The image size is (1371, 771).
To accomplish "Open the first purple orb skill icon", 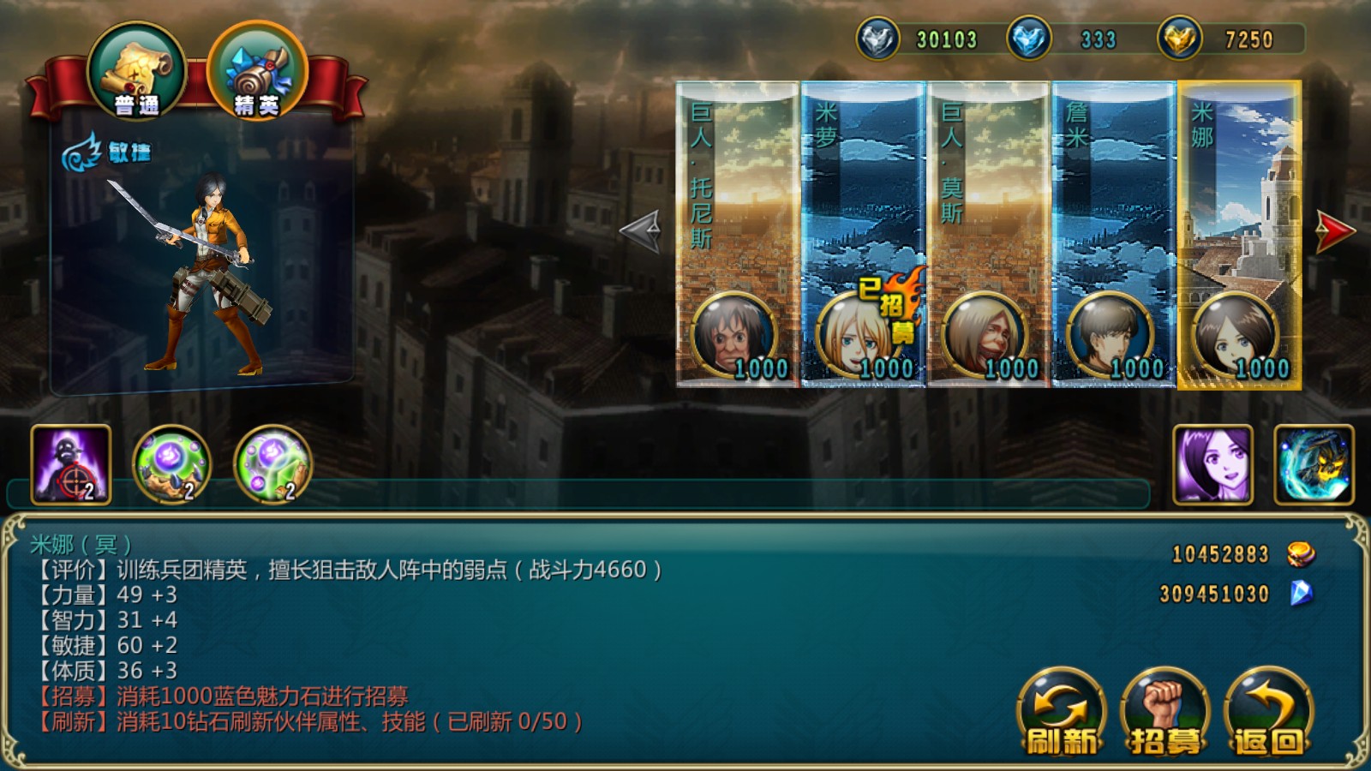I will (171, 464).
